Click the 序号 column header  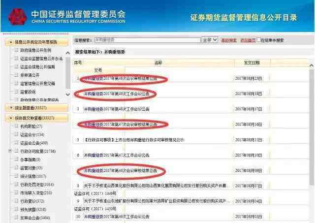point(78,63)
